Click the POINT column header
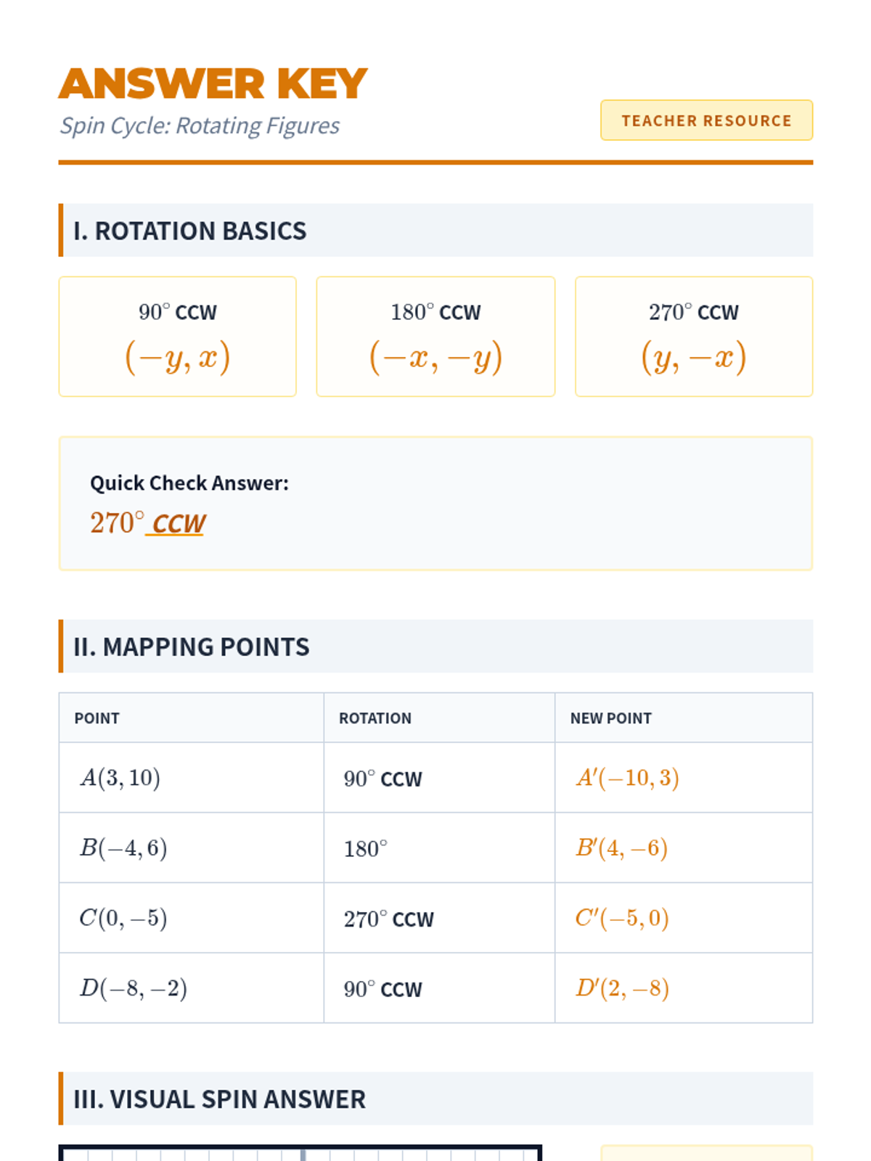 pos(97,718)
